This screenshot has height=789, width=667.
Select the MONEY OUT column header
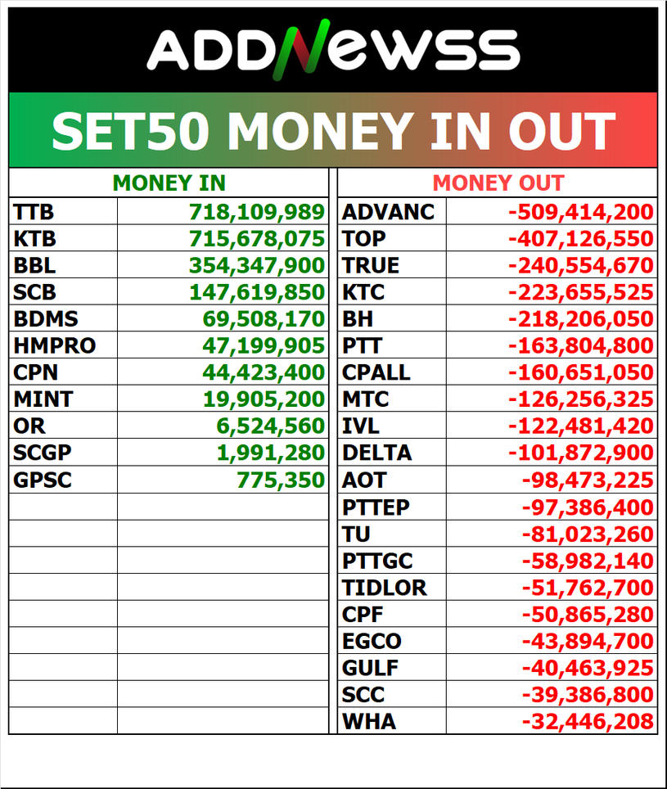click(498, 183)
